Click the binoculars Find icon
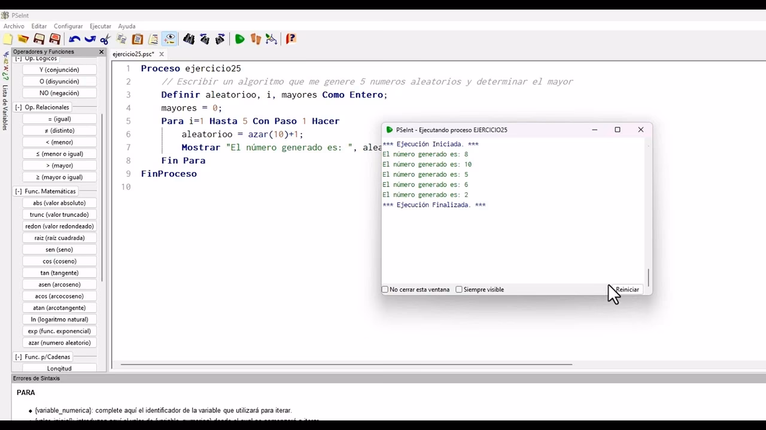Image resolution: width=766 pixels, height=430 pixels. (x=189, y=39)
